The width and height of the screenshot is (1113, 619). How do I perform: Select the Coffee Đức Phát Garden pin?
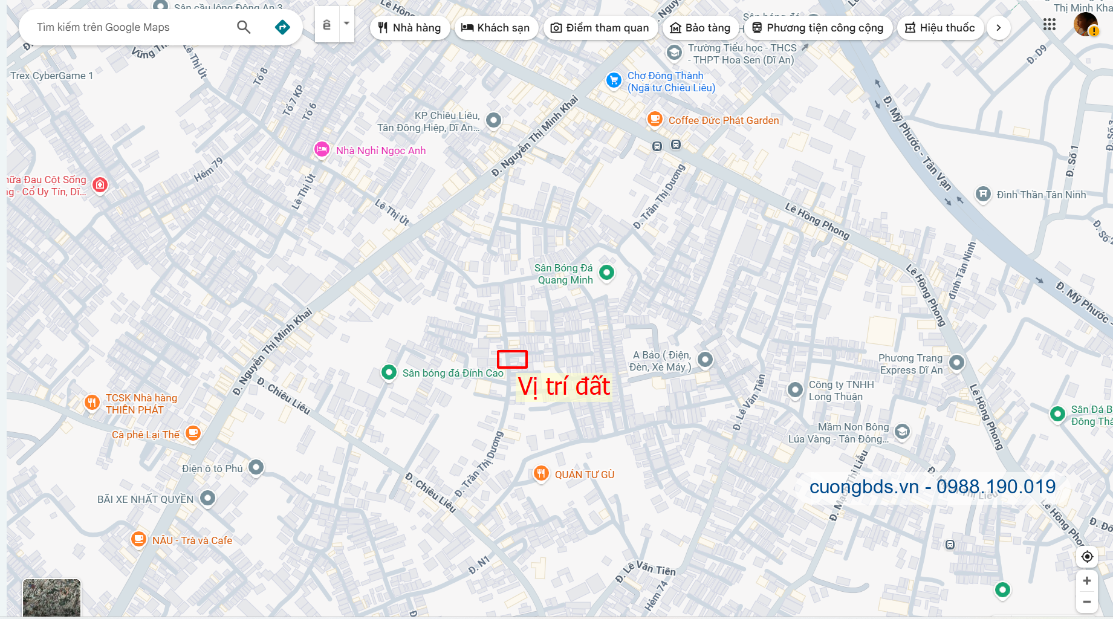[655, 119]
